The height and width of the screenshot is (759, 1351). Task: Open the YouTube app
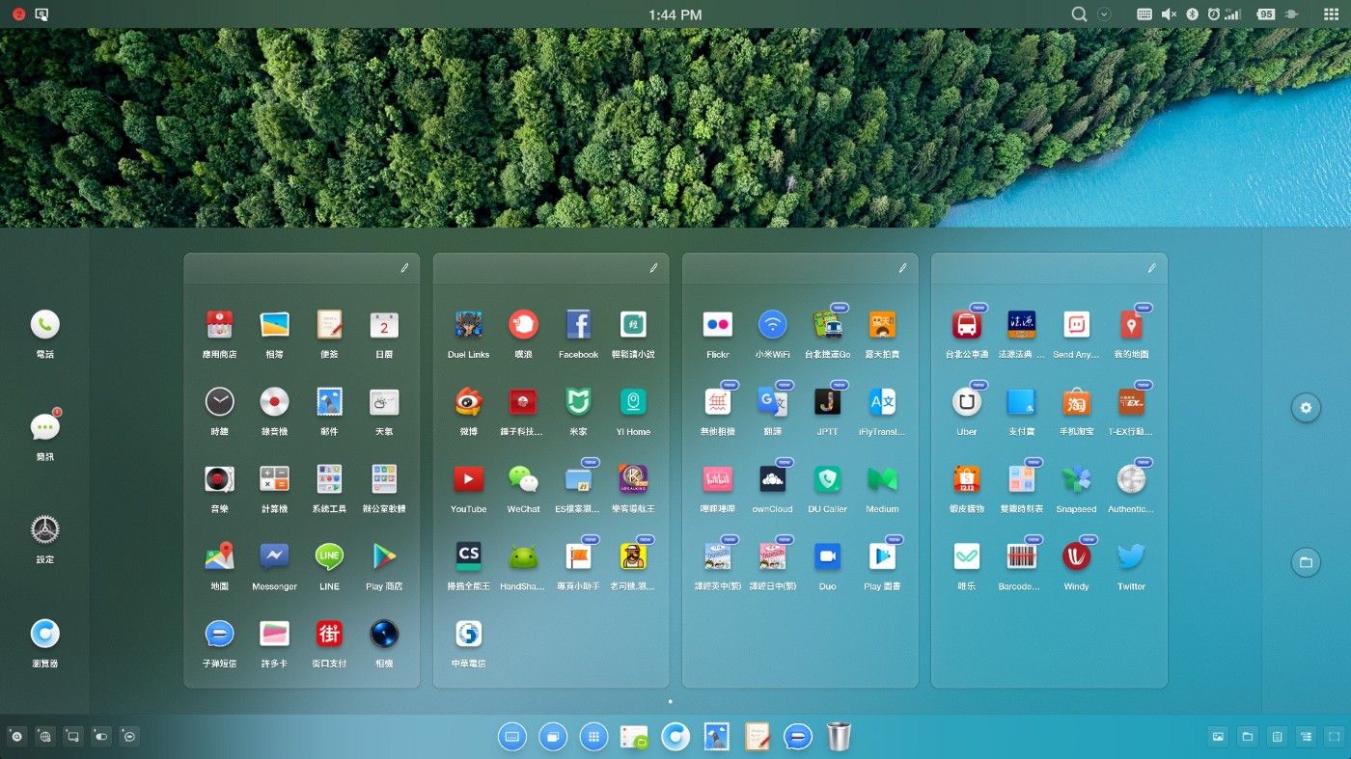pos(468,479)
